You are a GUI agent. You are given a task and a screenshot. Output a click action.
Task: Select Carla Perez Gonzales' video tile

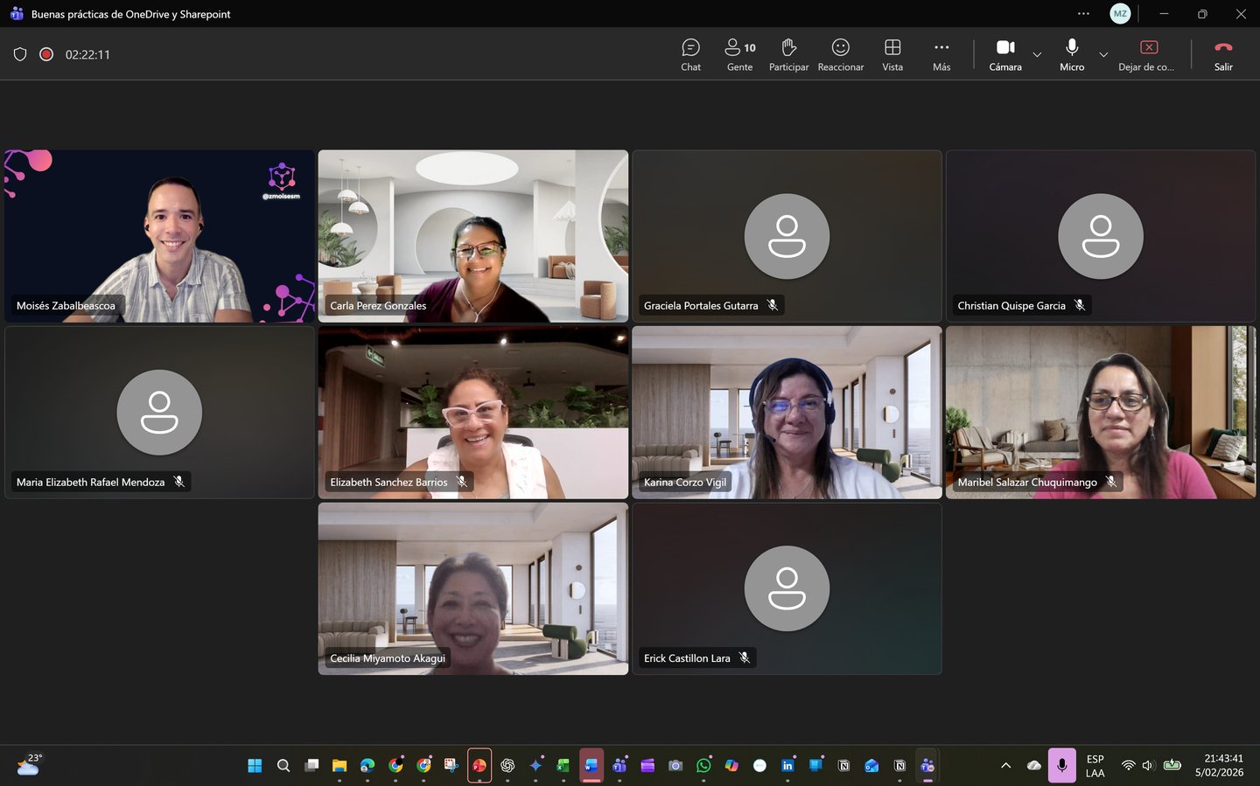(x=473, y=236)
